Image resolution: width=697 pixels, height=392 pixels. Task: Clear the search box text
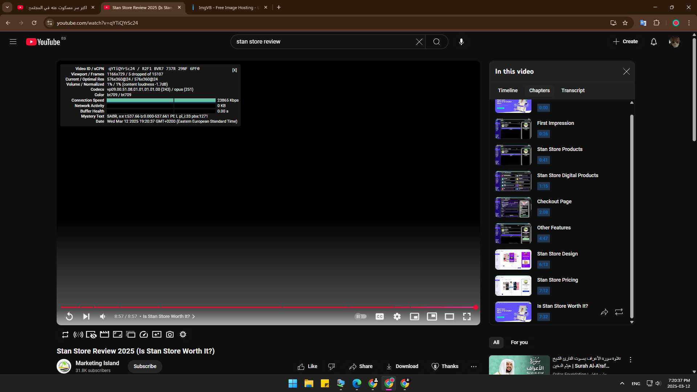coord(419,42)
